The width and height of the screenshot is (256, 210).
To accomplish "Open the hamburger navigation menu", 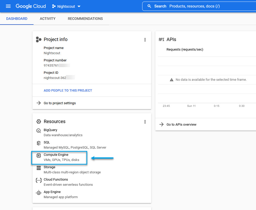I will click(x=8, y=6).
